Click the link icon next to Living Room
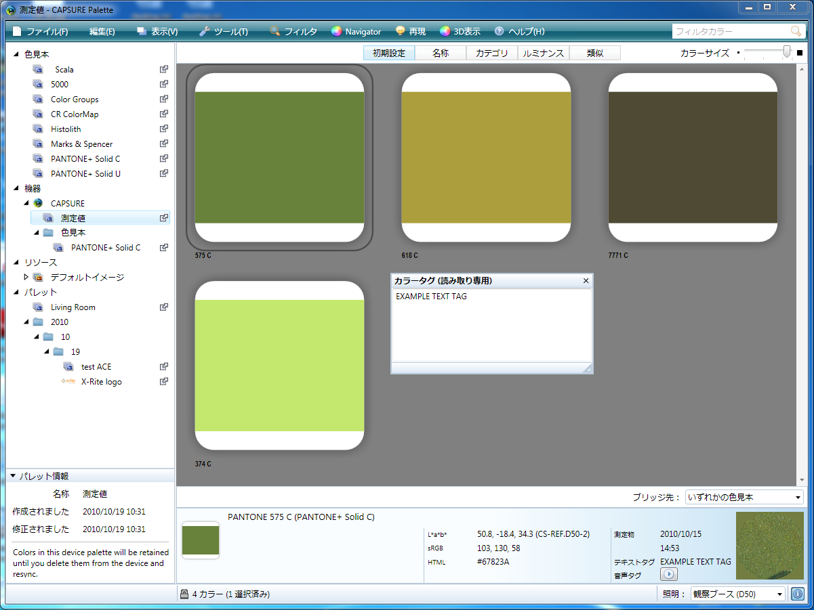The width and height of the screenshot is (814, 610). coord(163,307)
